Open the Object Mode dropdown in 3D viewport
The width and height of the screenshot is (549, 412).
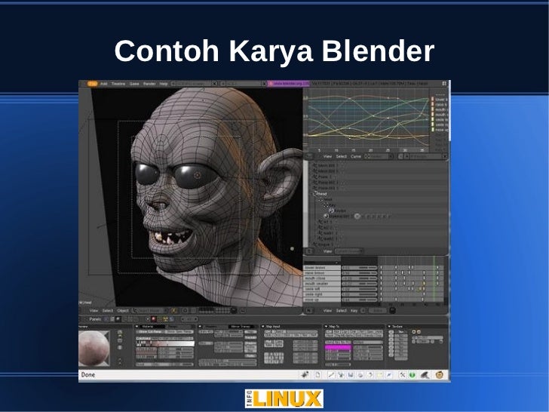tap(151, 310)
